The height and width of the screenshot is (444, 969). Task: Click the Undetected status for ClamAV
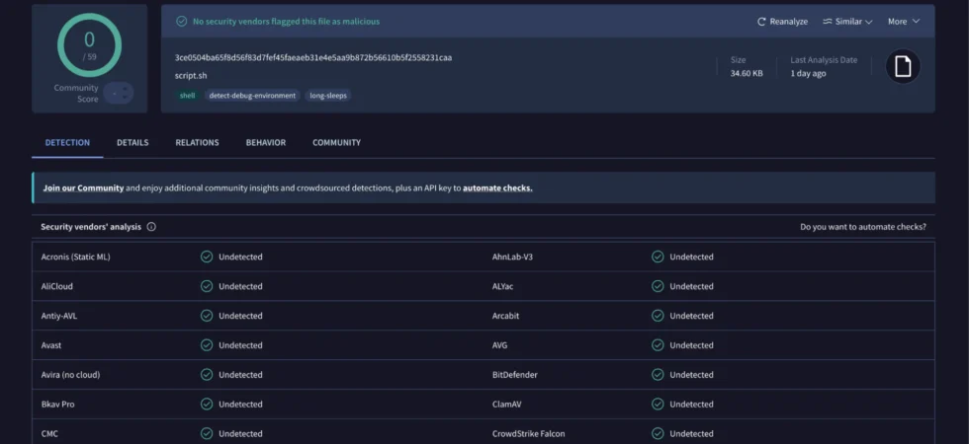[x=691, y=405]
